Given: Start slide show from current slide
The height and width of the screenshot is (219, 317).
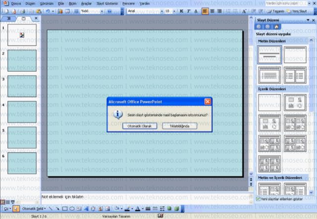Looking at the screenshot, I should tap(12, 202).
